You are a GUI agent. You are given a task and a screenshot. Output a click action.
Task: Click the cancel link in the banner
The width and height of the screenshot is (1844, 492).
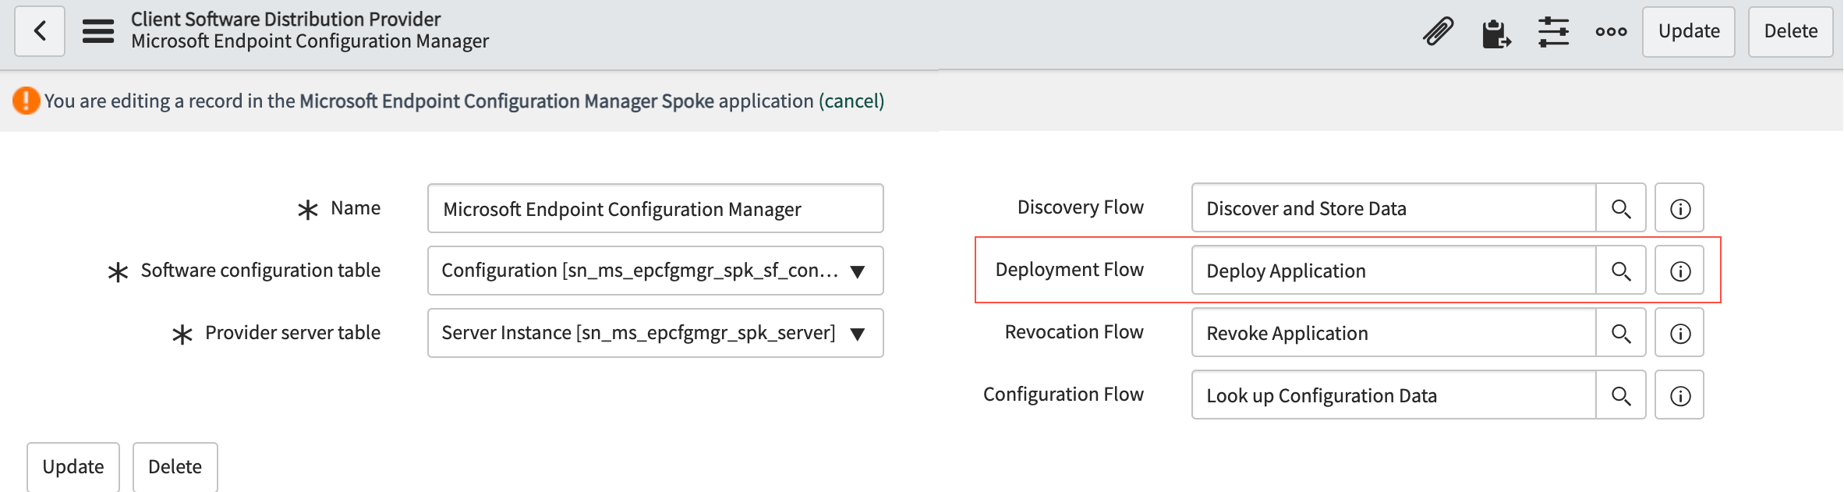(851, 101)
